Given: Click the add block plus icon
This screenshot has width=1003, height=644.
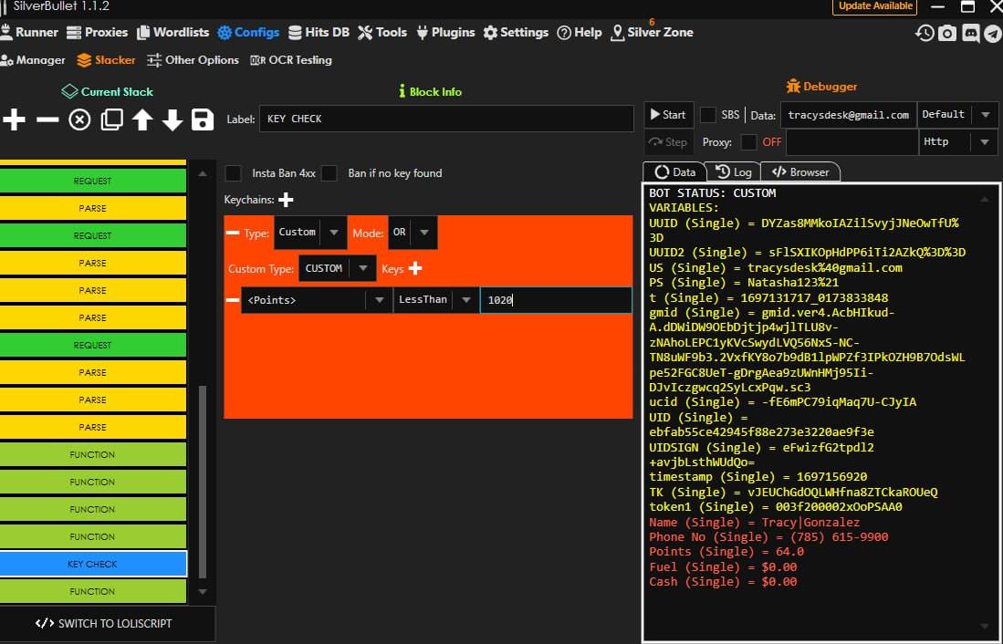Looking at the screenshot, I should pyautogui.click(x=15, y=119).
